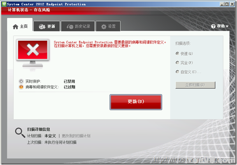Image resolution: width=237 pixels, height=165 pixels.
Task: Click the 未执行任何计划扫描 last scan text
Action: coord(60,142)
